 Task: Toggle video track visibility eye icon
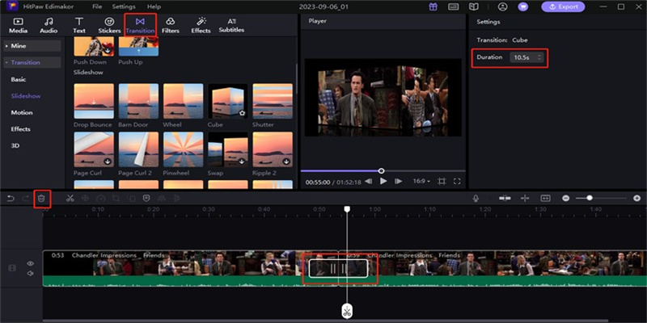pos(30,263)
